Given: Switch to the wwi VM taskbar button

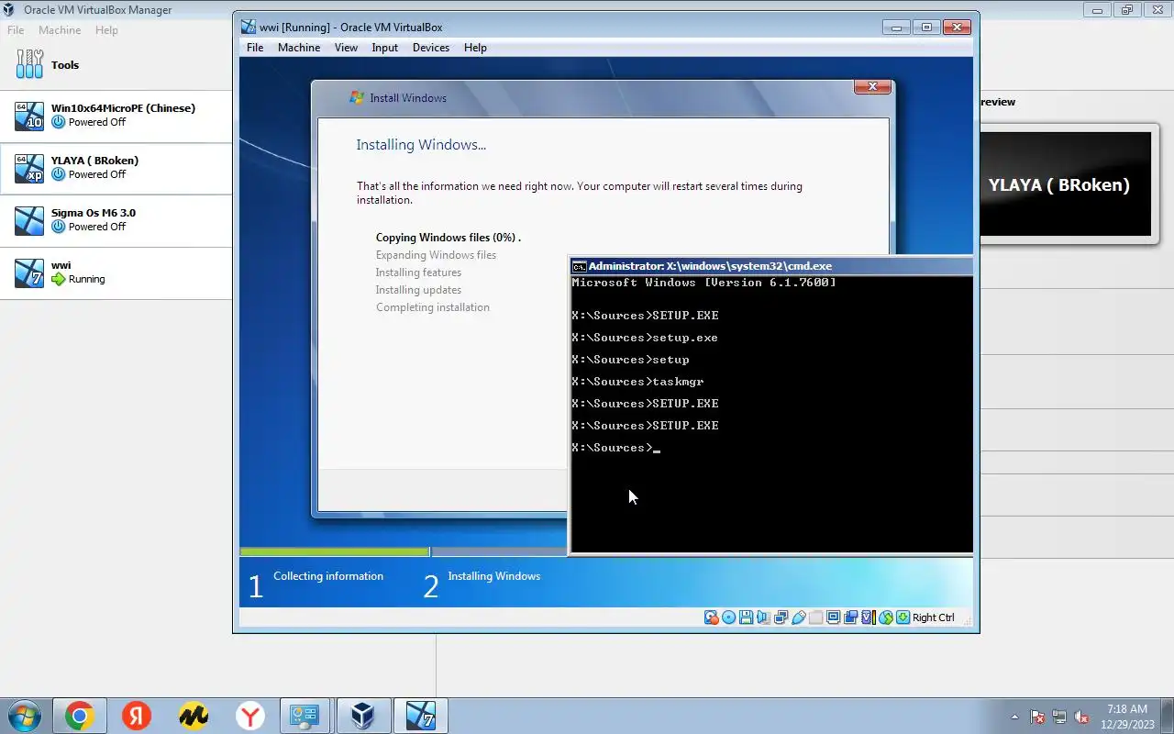Looking at the screenshot, I should [420, 716].
